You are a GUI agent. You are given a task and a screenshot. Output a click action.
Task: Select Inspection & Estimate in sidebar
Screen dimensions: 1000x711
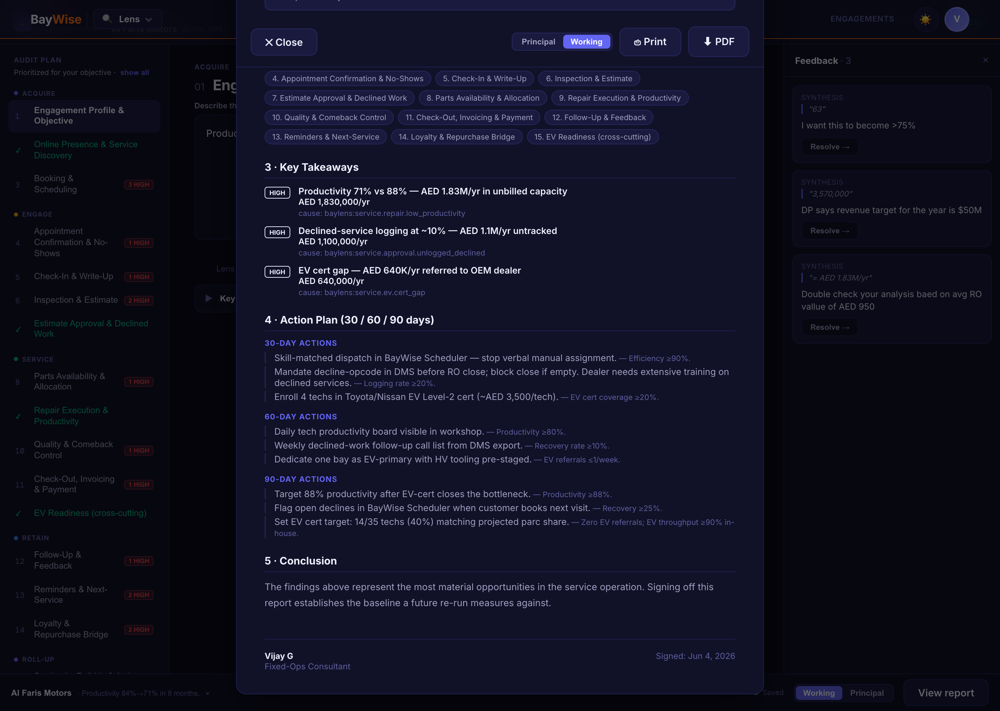(x=84, y=300)
